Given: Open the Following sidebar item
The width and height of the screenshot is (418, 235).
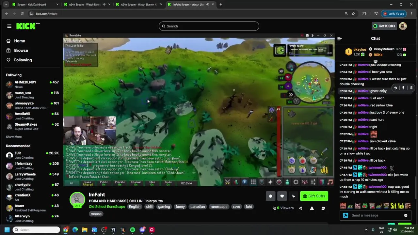Looking at the screenshot, I should pos(23,60).
